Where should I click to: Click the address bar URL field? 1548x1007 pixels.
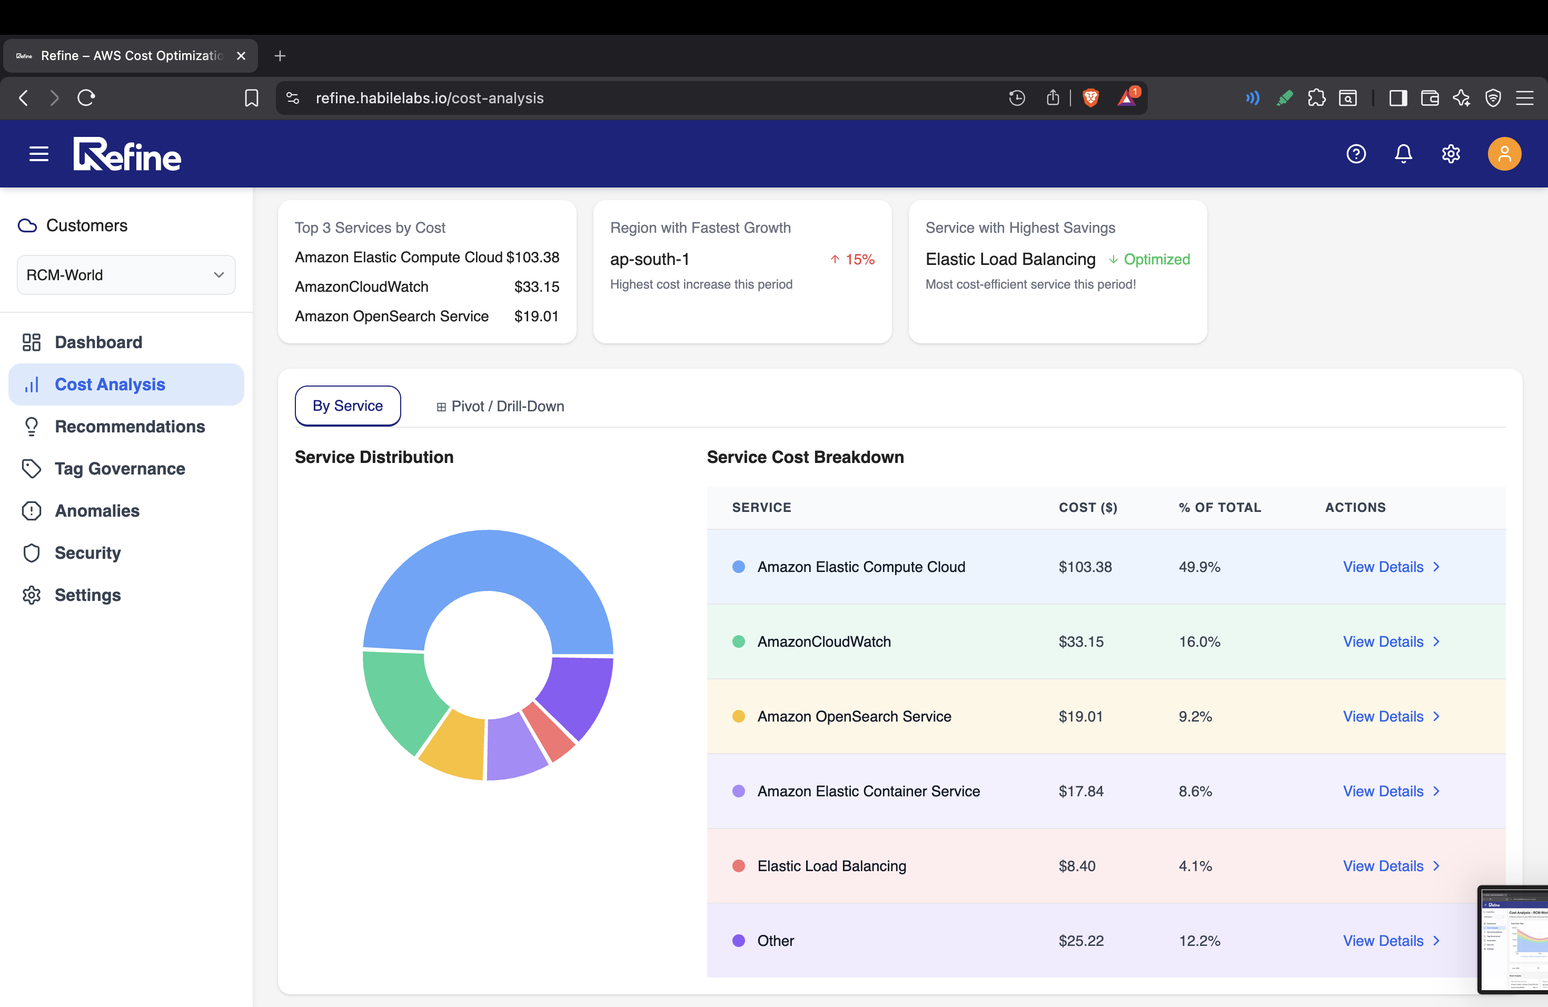pos(650,98)
